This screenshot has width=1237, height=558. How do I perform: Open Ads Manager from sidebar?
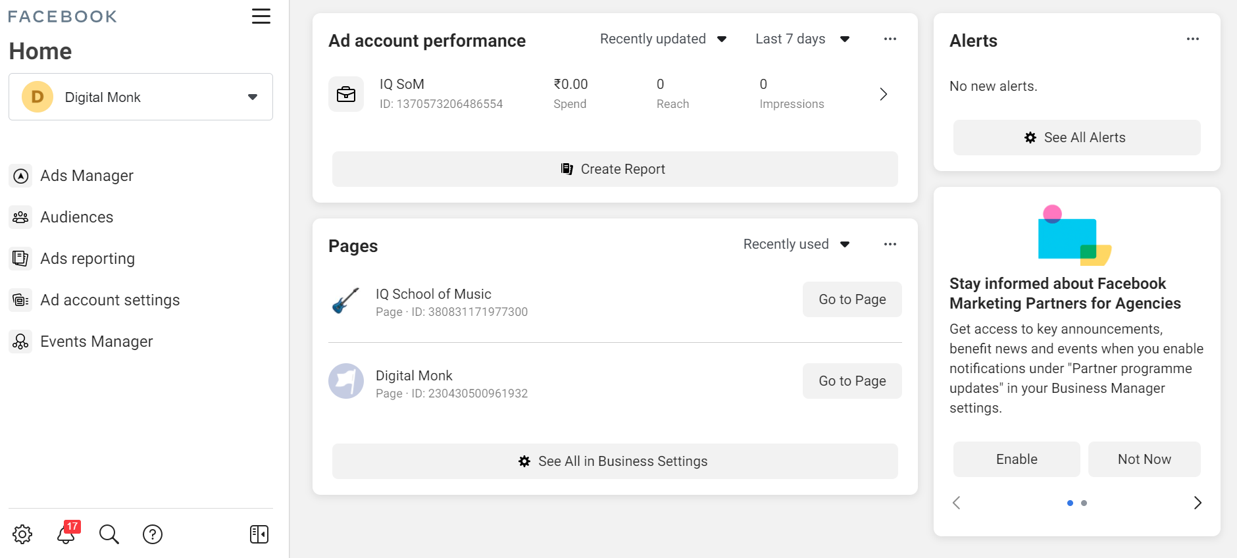click(x=87, y=176)
